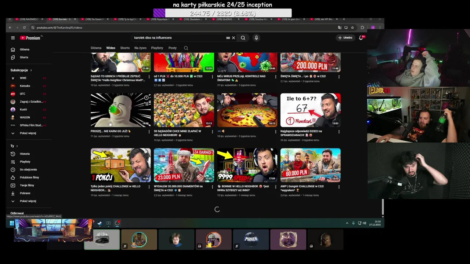
Task: Click the taskbar volume speaker icon
Action: [x=364, y=223]
